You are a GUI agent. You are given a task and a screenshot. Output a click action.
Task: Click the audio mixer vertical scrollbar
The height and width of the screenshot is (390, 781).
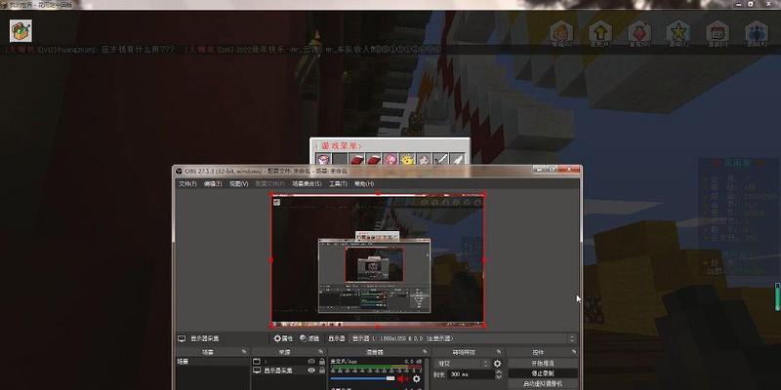click(x=427, y=373)
